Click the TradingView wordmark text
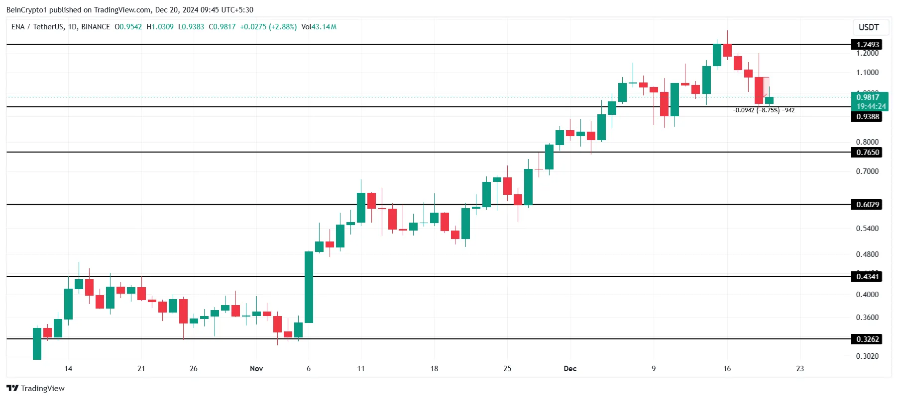 coord(43,389)
